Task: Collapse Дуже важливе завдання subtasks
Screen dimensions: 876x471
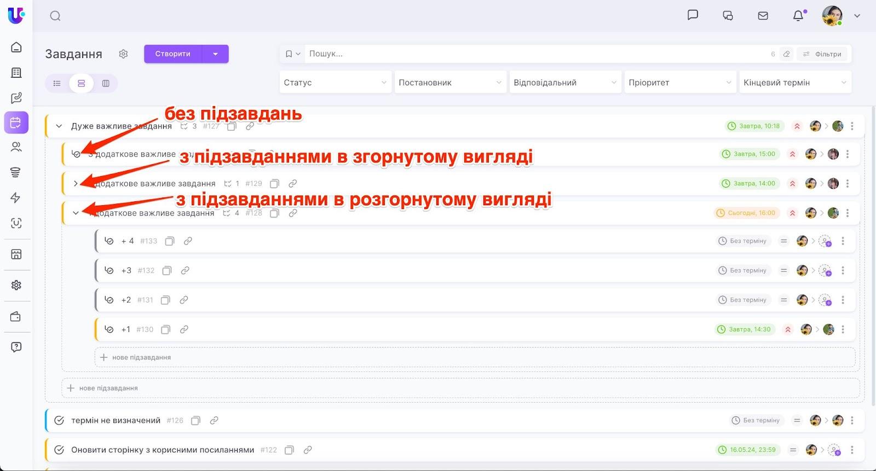Action: pyautogui.click(x=59, y=126)
